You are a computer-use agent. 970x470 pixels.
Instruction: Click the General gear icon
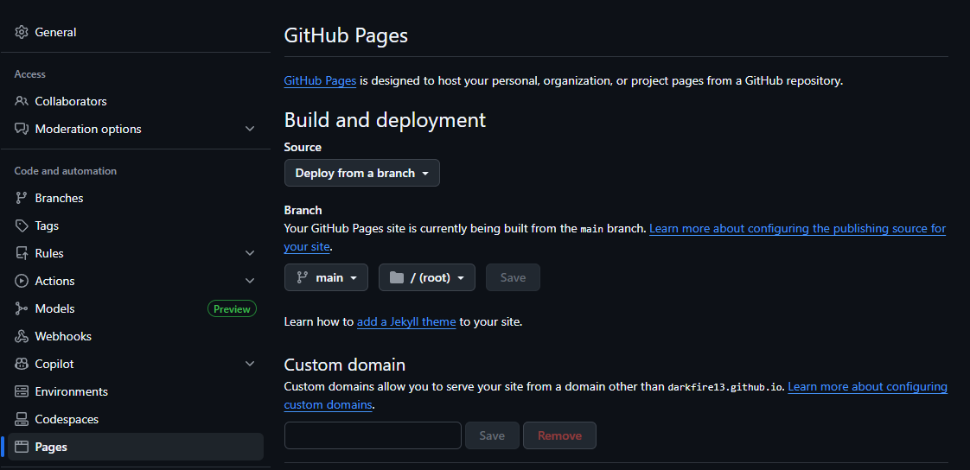coord(22,32)
